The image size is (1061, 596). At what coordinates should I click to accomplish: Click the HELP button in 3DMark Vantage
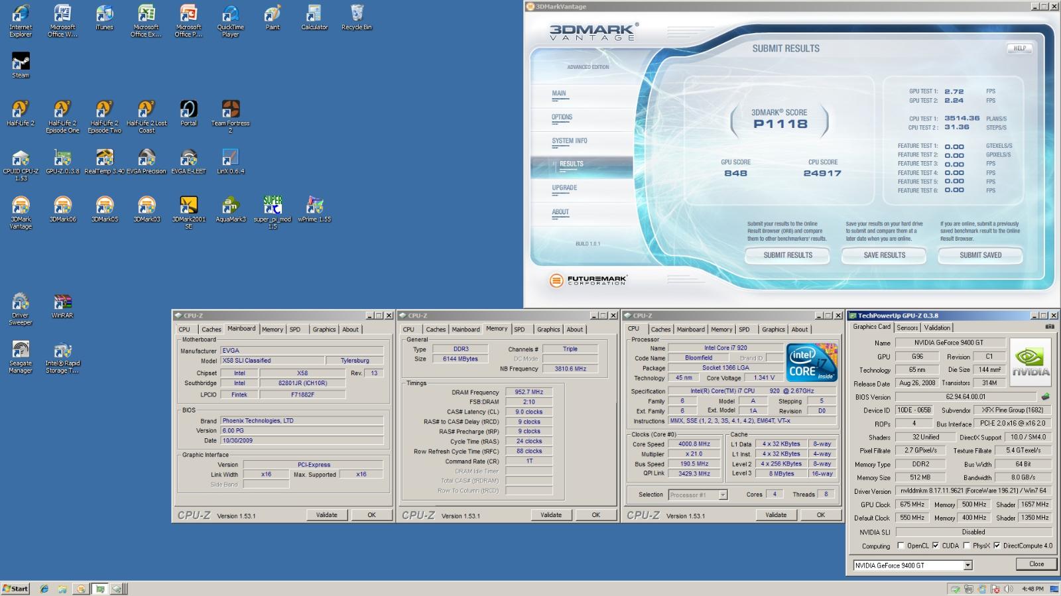point(1020,48)
